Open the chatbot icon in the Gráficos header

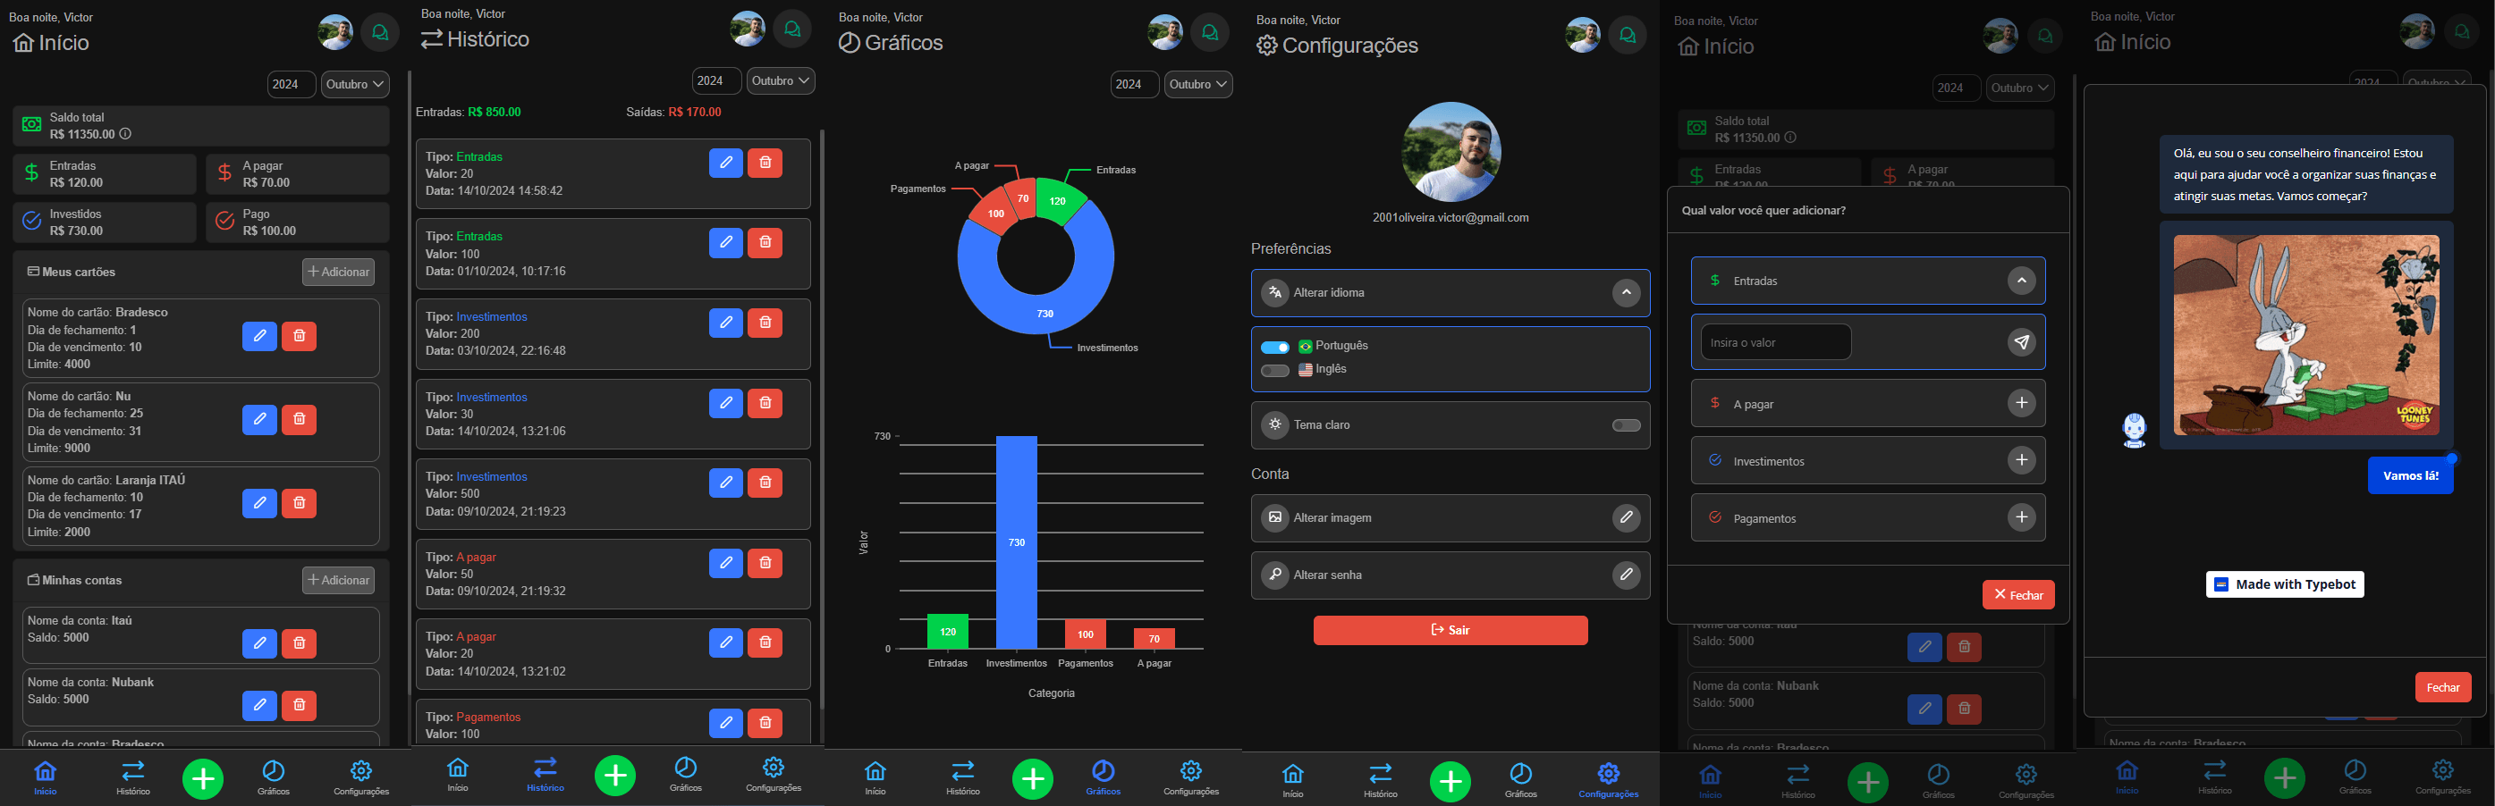(x=1210, y=33)
